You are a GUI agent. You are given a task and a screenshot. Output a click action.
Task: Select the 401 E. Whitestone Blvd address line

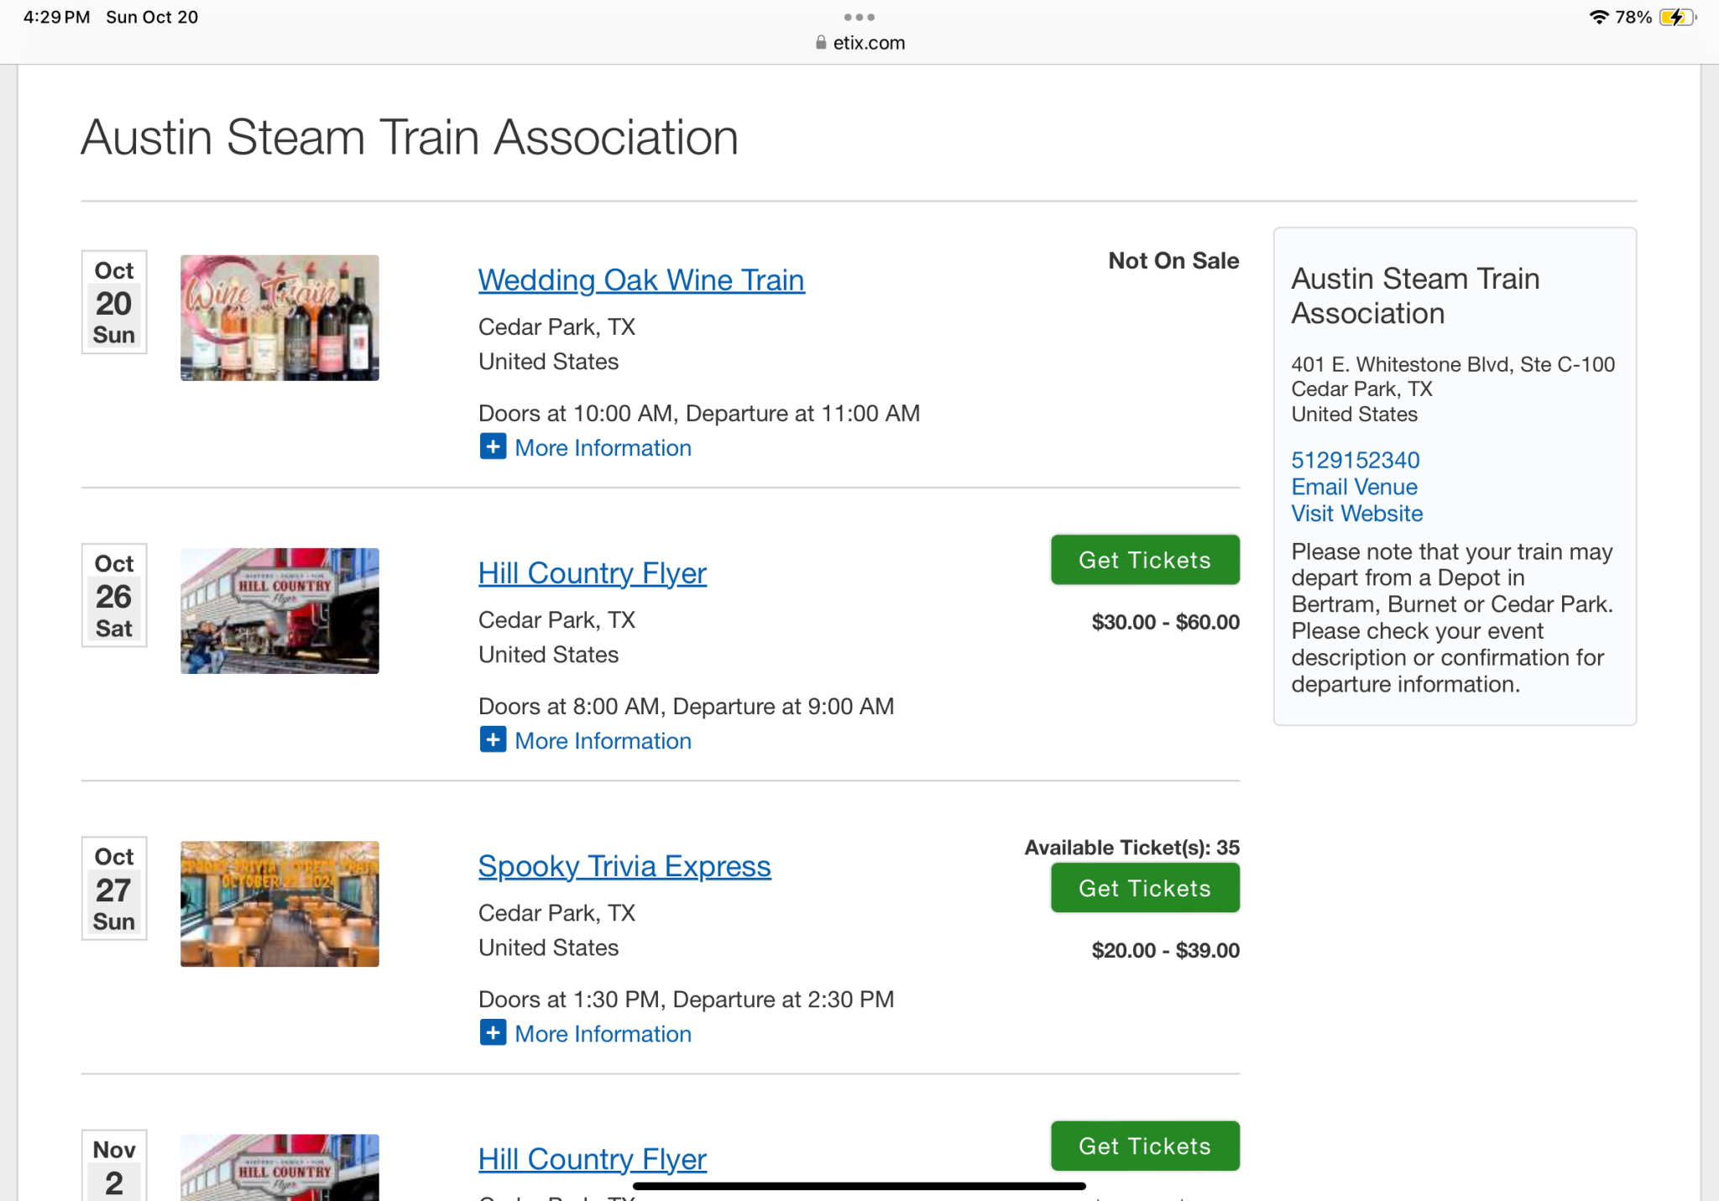pyautogui.click(x=1453, y=364)
